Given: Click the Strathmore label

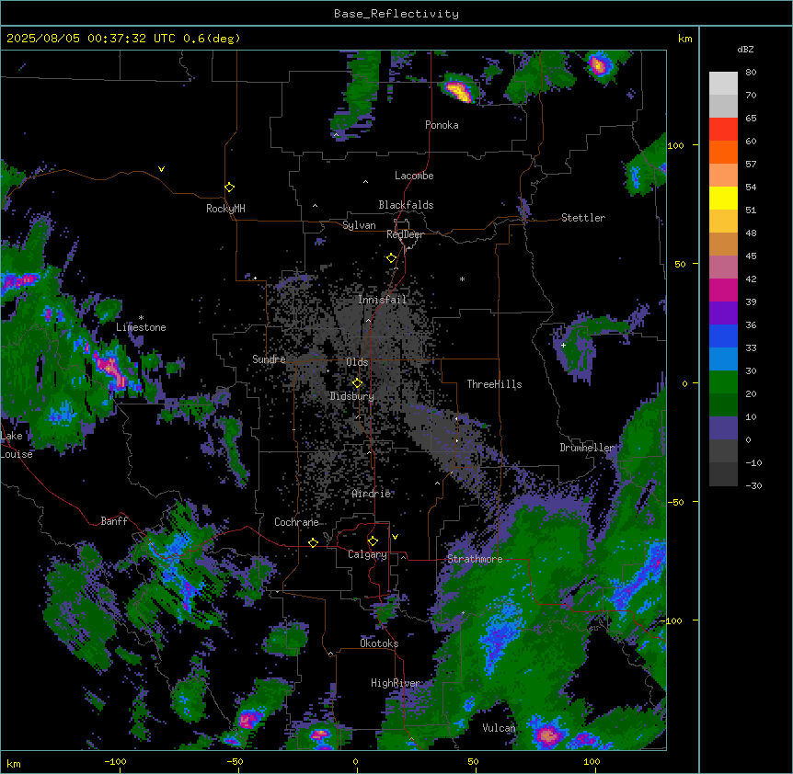Looking at the screenshot, I should tap(475, 559).
